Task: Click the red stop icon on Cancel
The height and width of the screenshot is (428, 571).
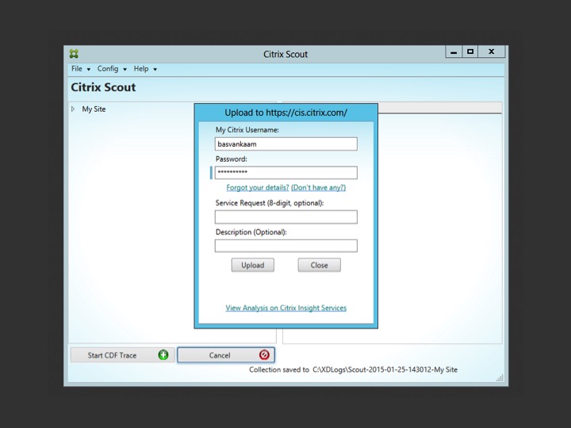Action: [x=264, y=355]
